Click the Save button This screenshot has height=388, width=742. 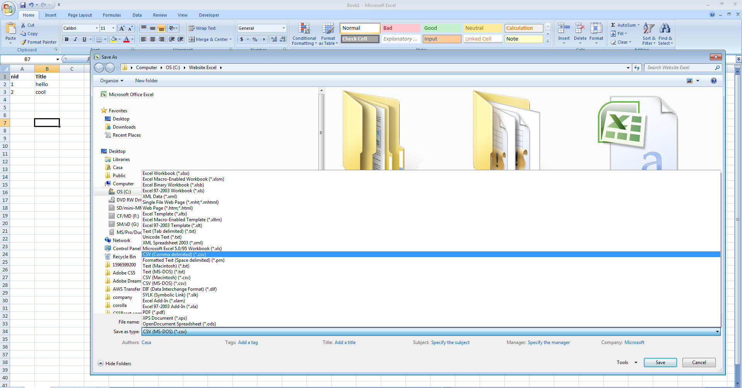[x=660, y=363]
